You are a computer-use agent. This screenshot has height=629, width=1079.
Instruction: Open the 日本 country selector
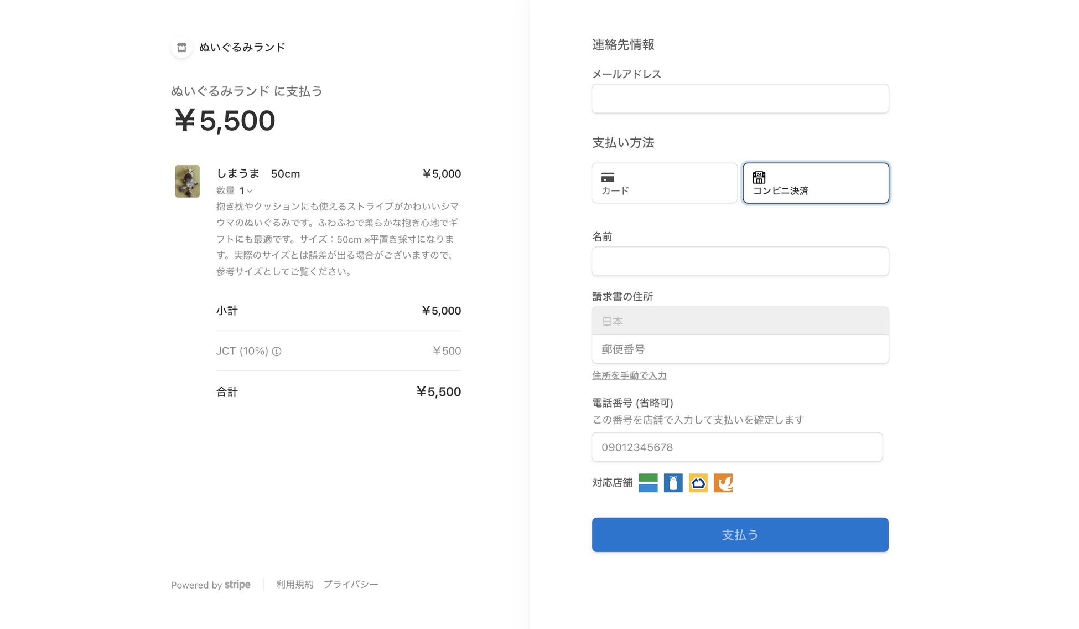pos(740,321)
